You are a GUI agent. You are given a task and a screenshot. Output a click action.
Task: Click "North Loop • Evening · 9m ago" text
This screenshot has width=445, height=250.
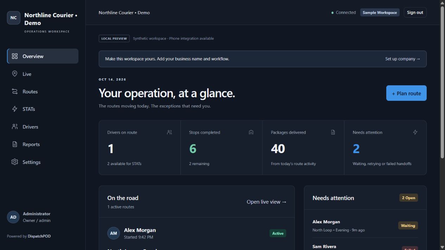338,230
